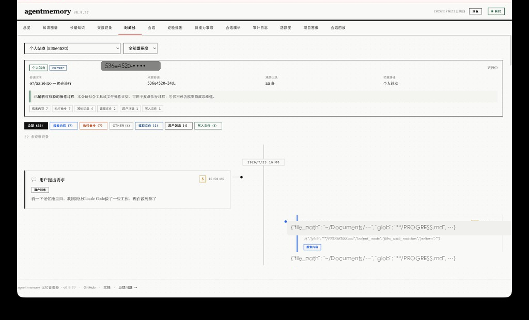Click the glob PROGRESS.md italic parameter text
Viewport: 529px width, 320px height.
(372, 239)
